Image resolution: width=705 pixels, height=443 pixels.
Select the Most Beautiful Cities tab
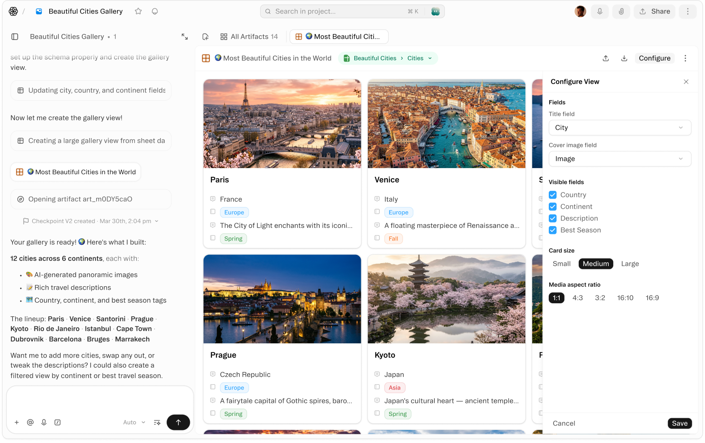coord(339,37)
